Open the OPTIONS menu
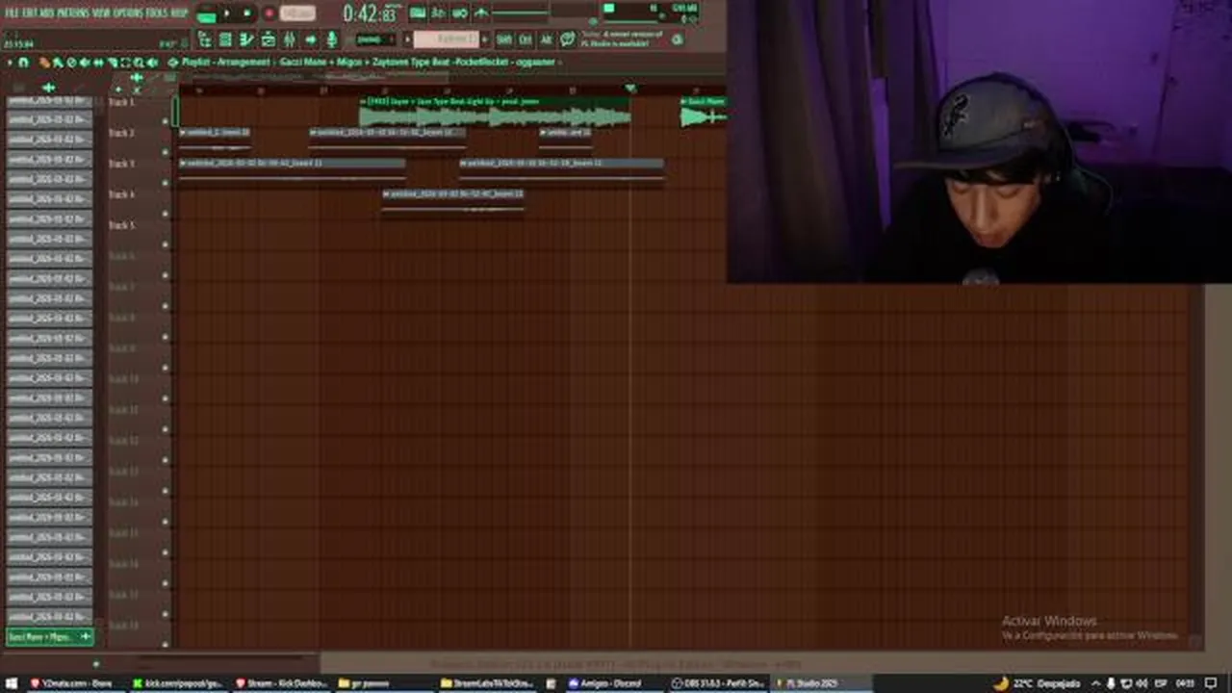 pyautogui.click(x=130, y=12)
